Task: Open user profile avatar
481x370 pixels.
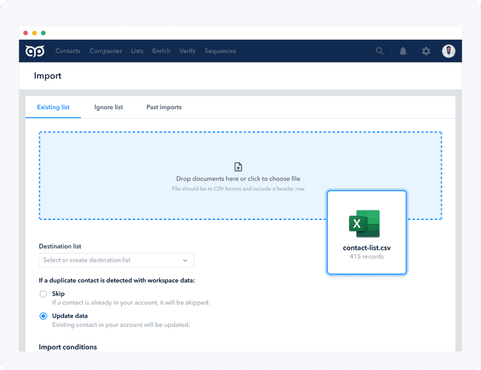Action: (448, 51)
